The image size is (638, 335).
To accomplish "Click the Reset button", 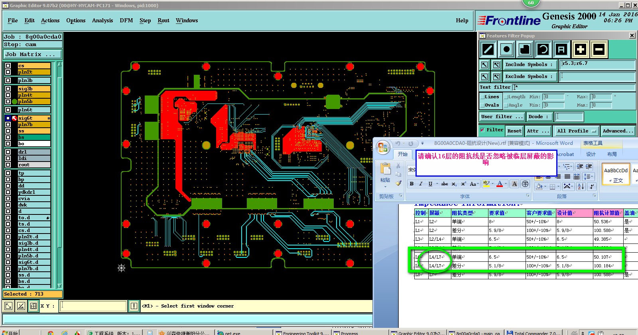I will click(514, 131).
